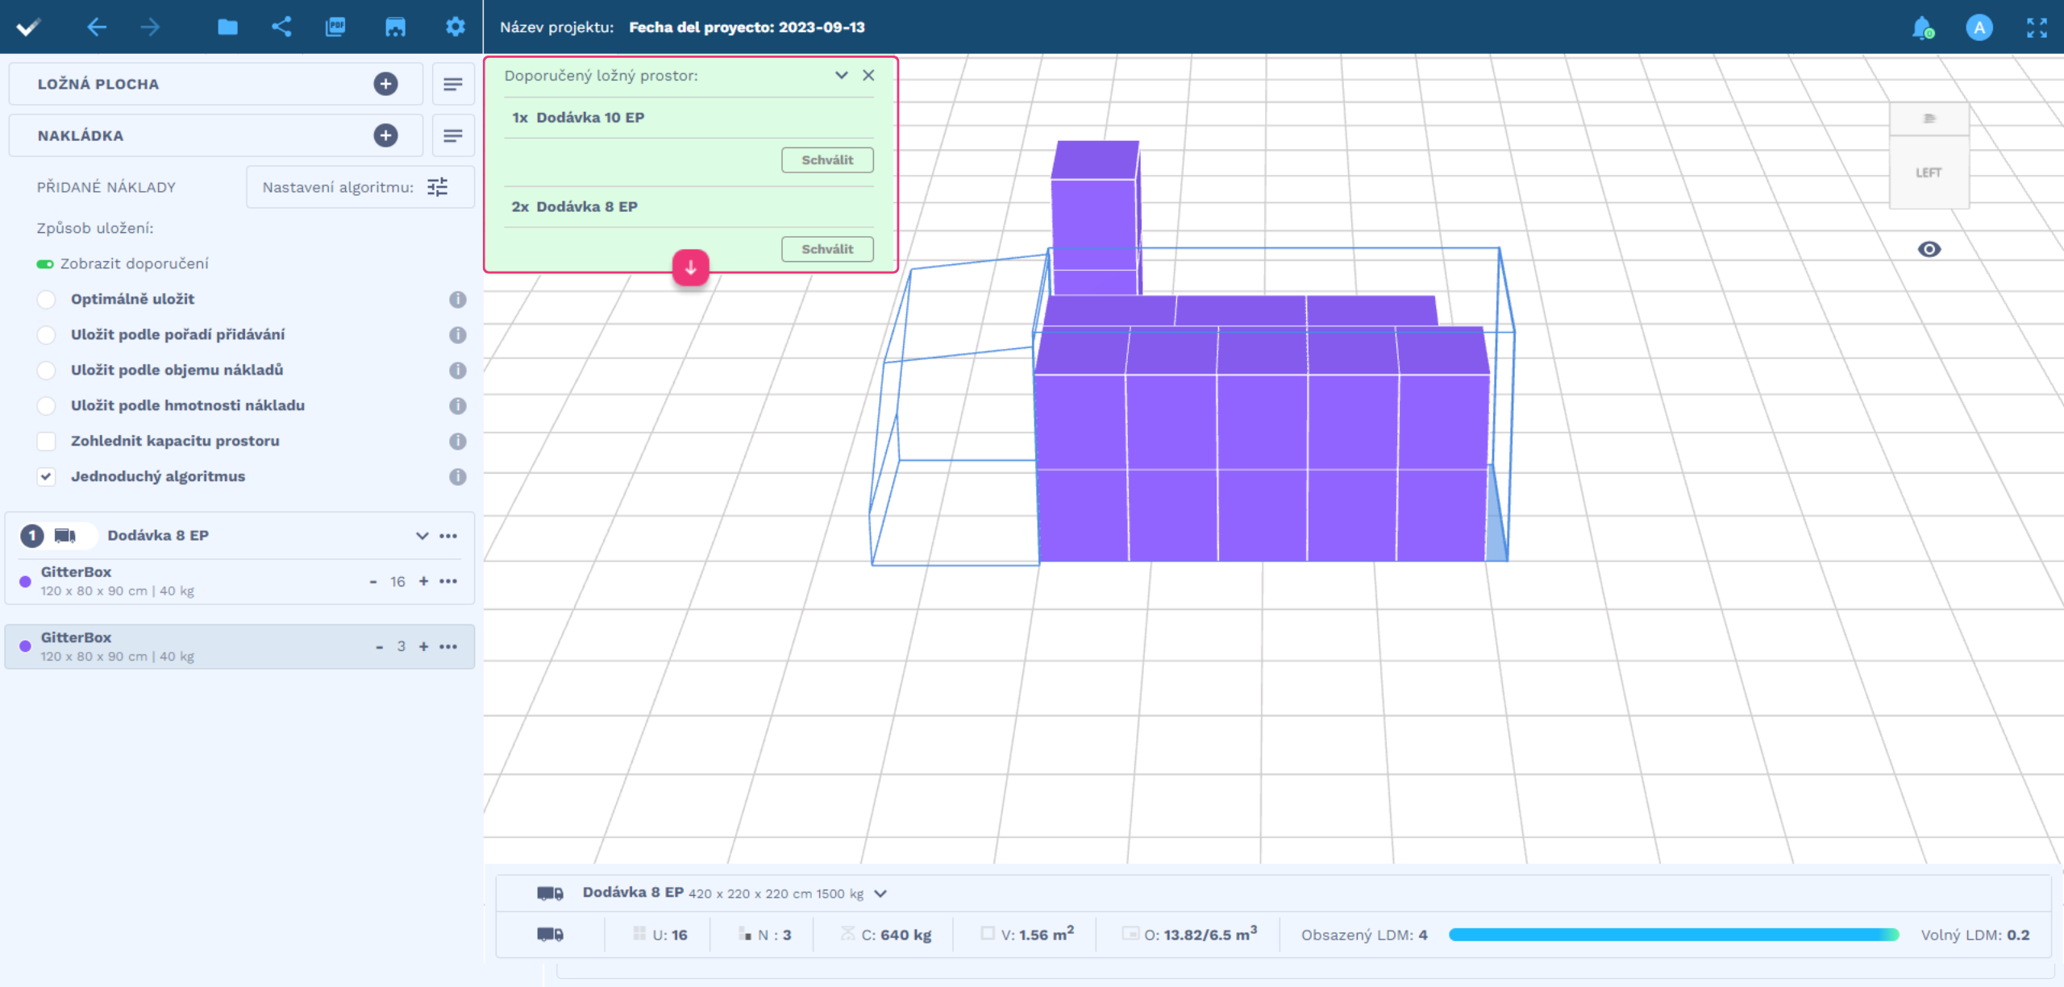Open Nakládka list menu
Viewport: 2064px width, 987px height.
point(453,135)
